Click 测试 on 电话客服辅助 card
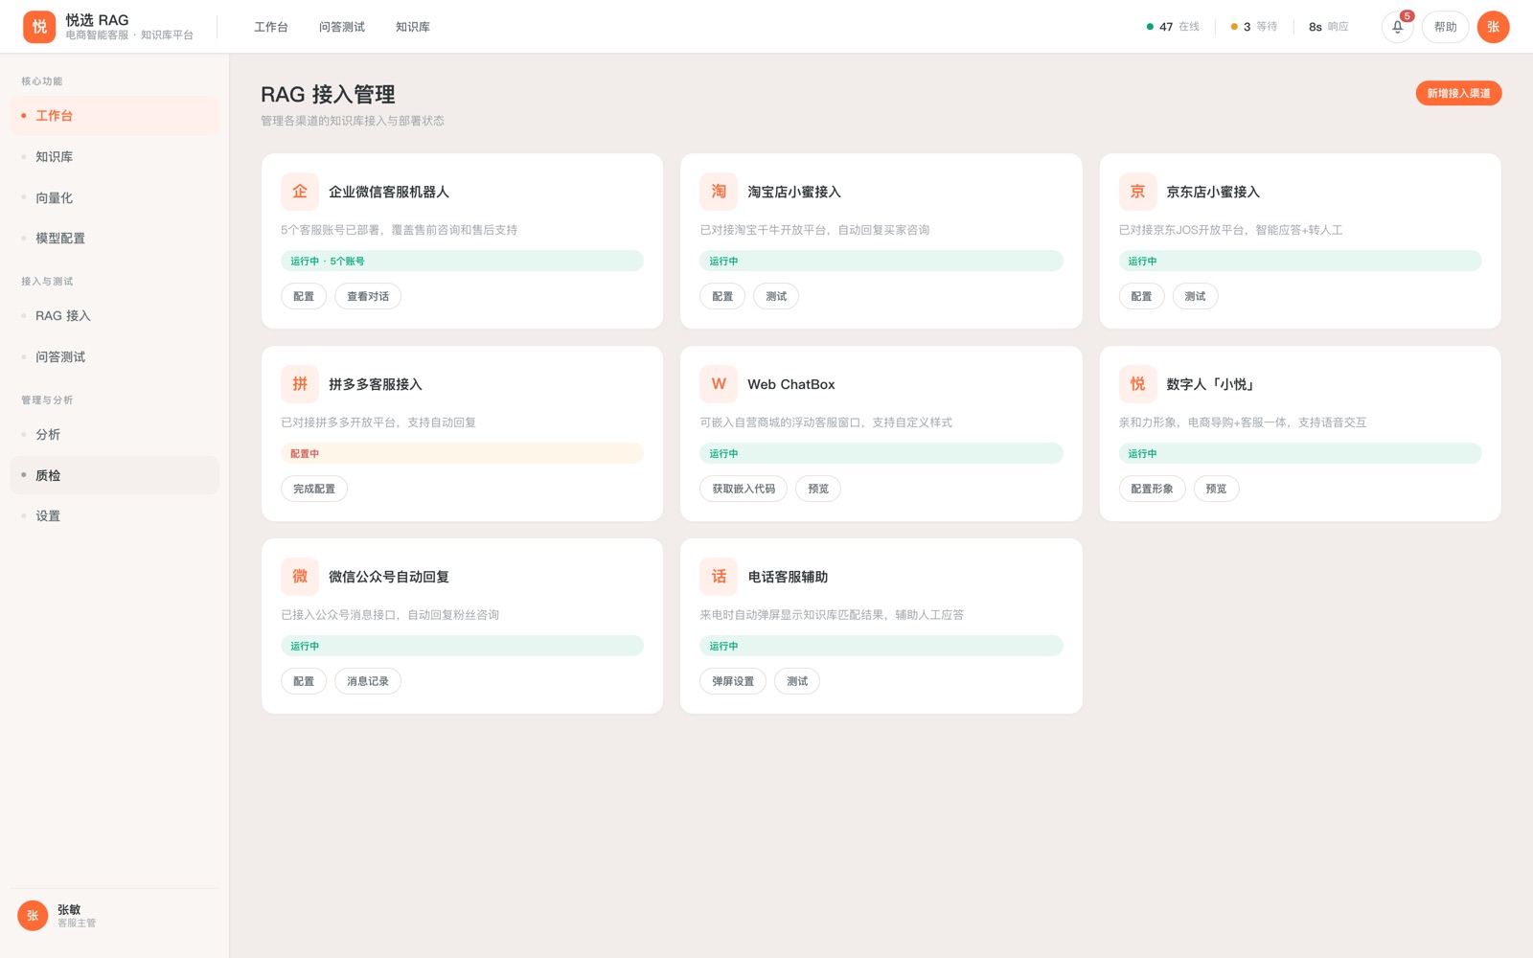The height and width of the screenshot is (958, 1533). 797,682
